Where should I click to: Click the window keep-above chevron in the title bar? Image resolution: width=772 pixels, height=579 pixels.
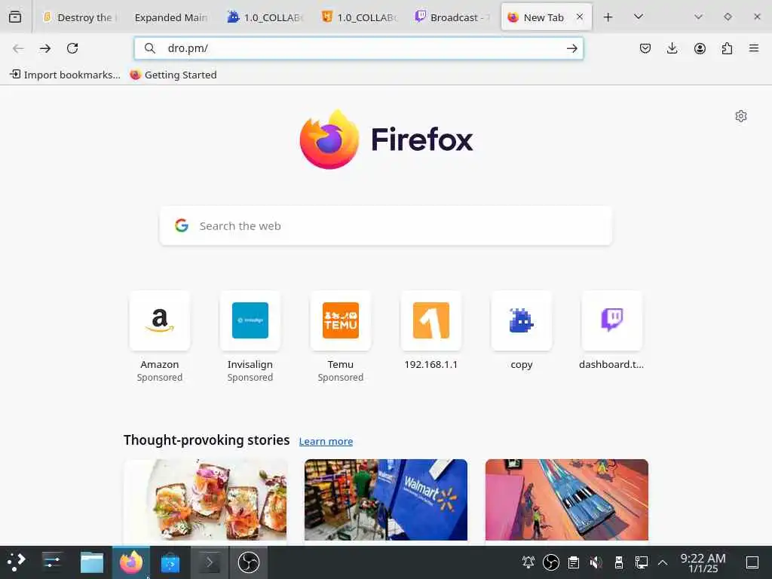point(698,17)
